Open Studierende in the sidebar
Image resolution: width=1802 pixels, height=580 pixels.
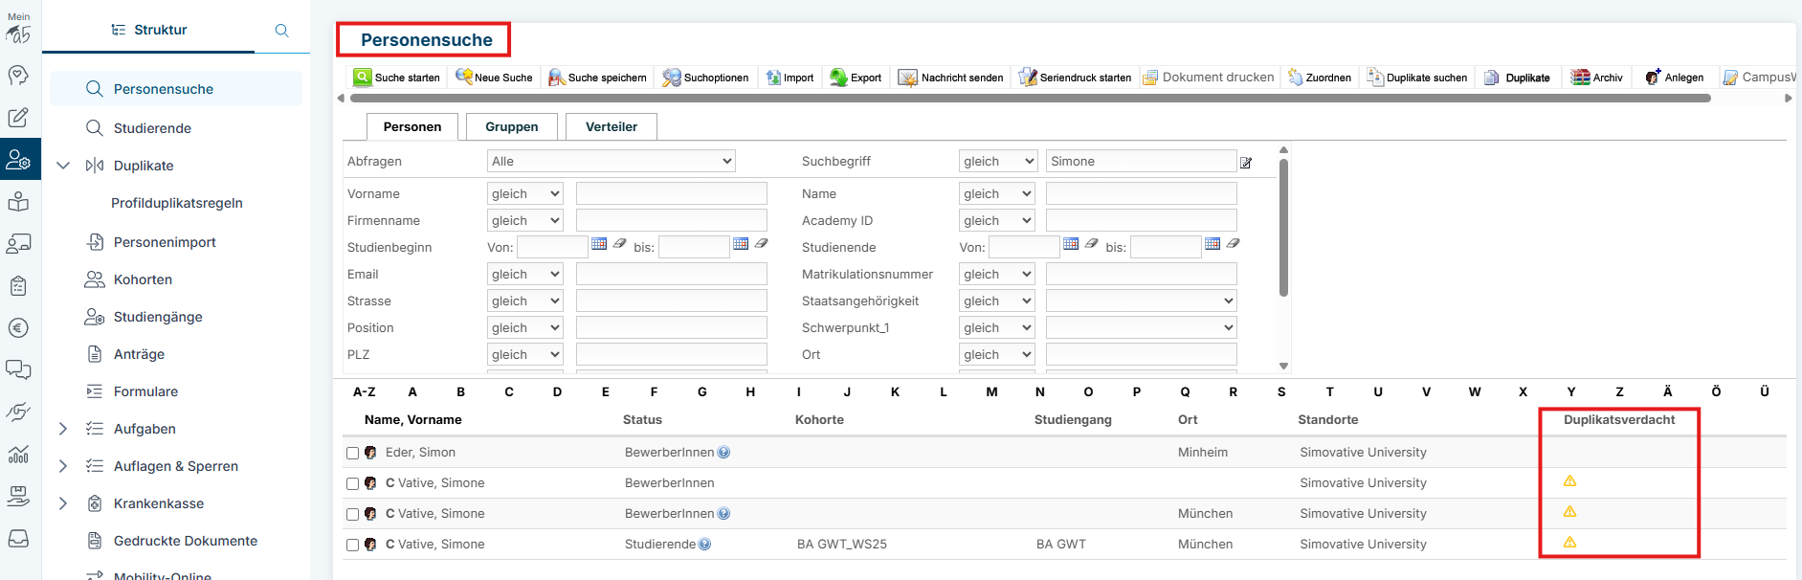coord(152,128)
